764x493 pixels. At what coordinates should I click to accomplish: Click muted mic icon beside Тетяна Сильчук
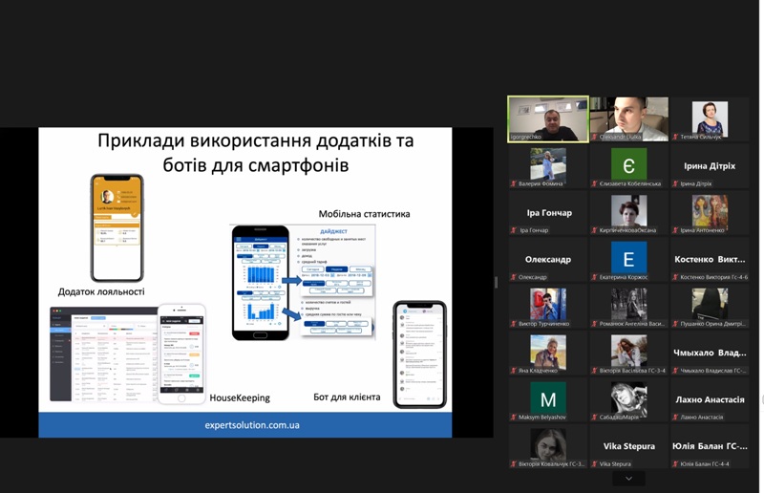coord(675,137)
